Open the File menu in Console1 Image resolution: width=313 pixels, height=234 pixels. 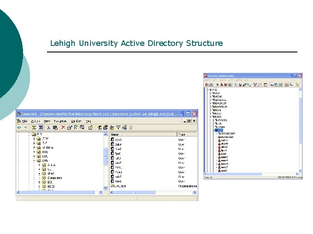click(x=25, y=121)
